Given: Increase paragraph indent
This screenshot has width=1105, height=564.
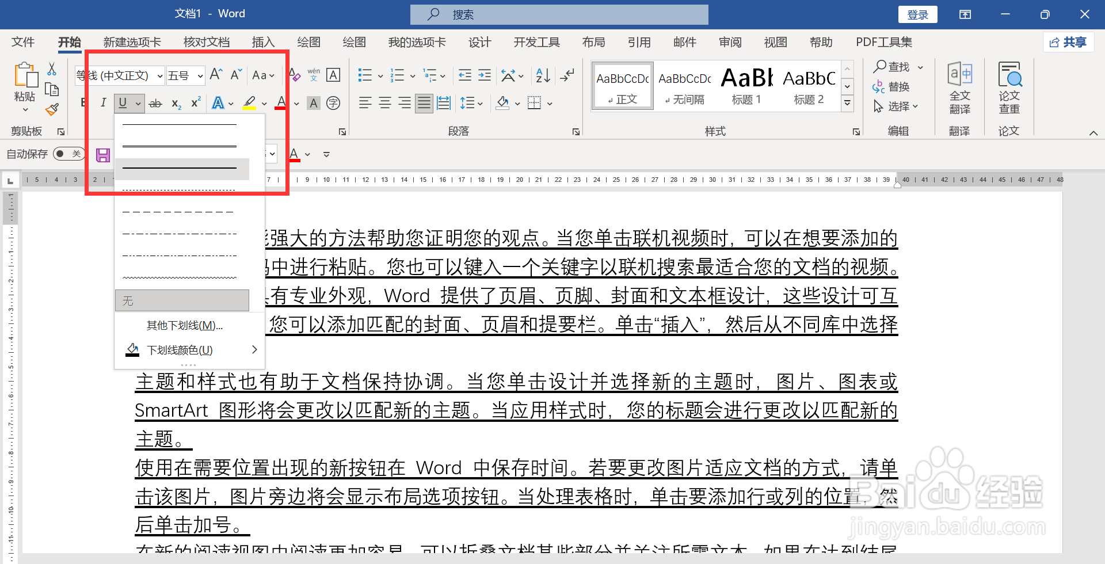Looking at the screenshot, I should (x=485, y=75).
